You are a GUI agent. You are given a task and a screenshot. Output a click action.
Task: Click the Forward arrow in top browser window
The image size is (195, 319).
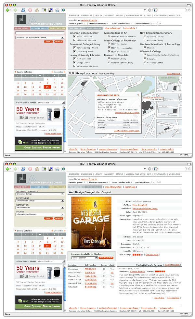coord(16,10)
